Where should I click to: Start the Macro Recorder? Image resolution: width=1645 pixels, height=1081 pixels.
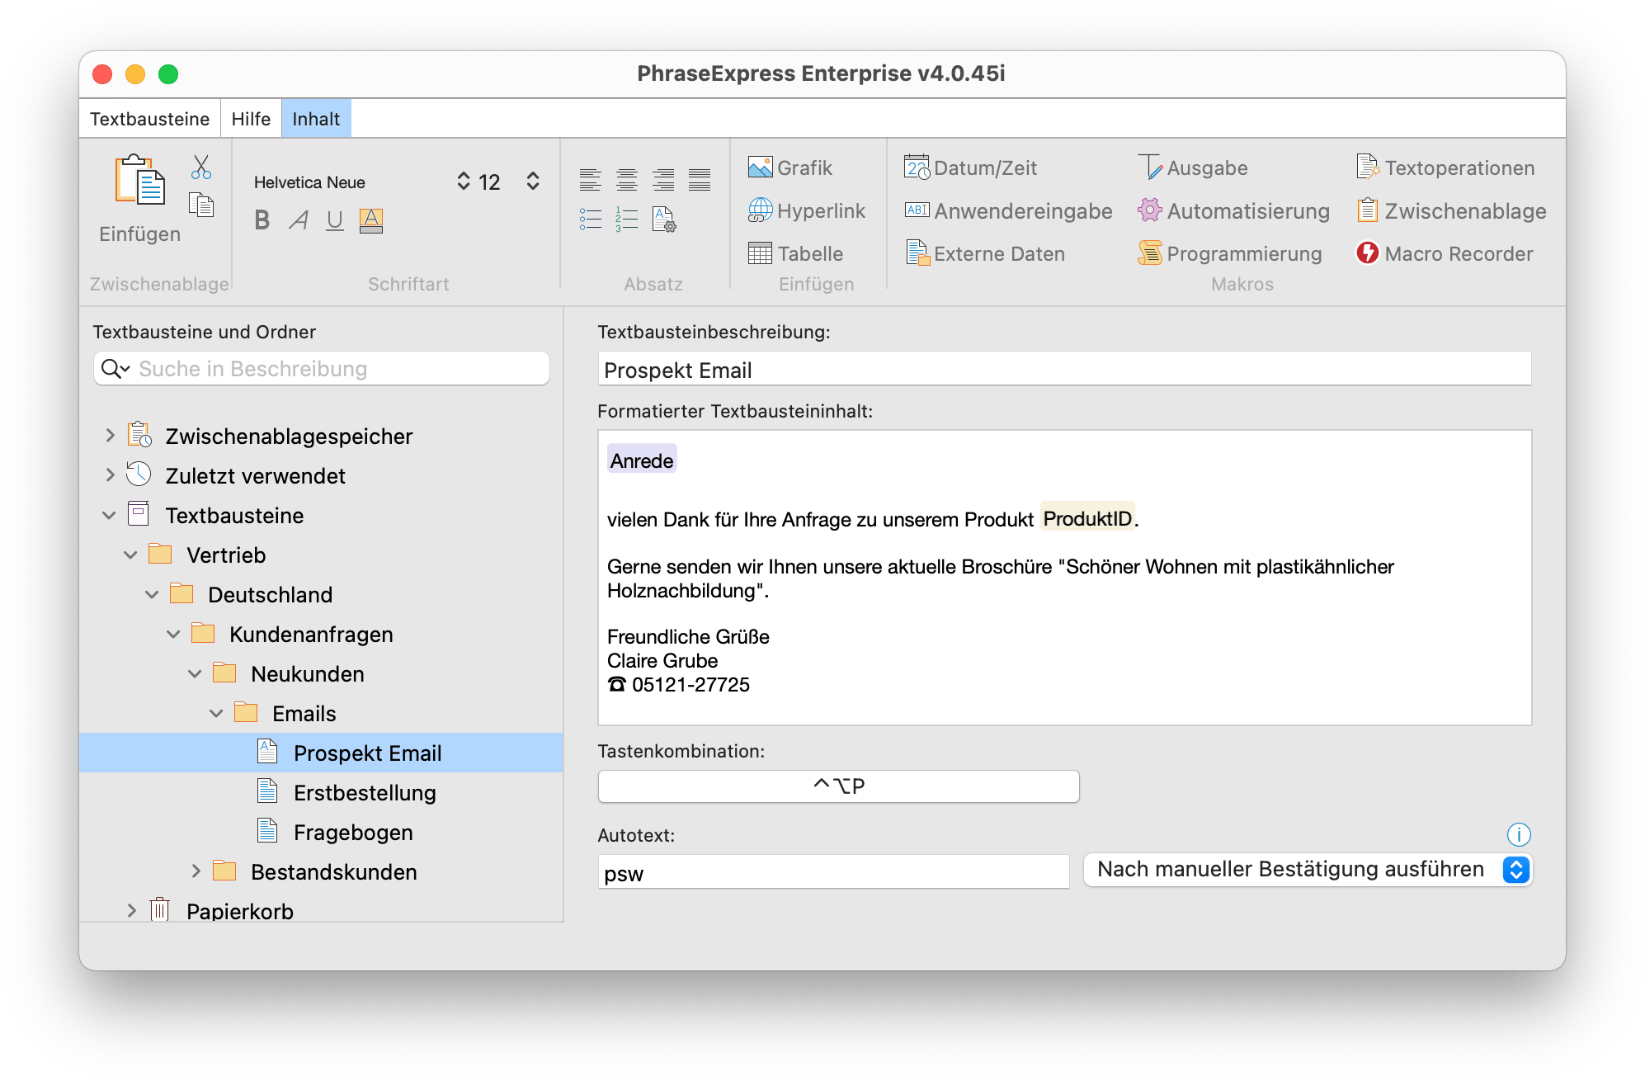pyautogui.click(x=1445, y=253)
